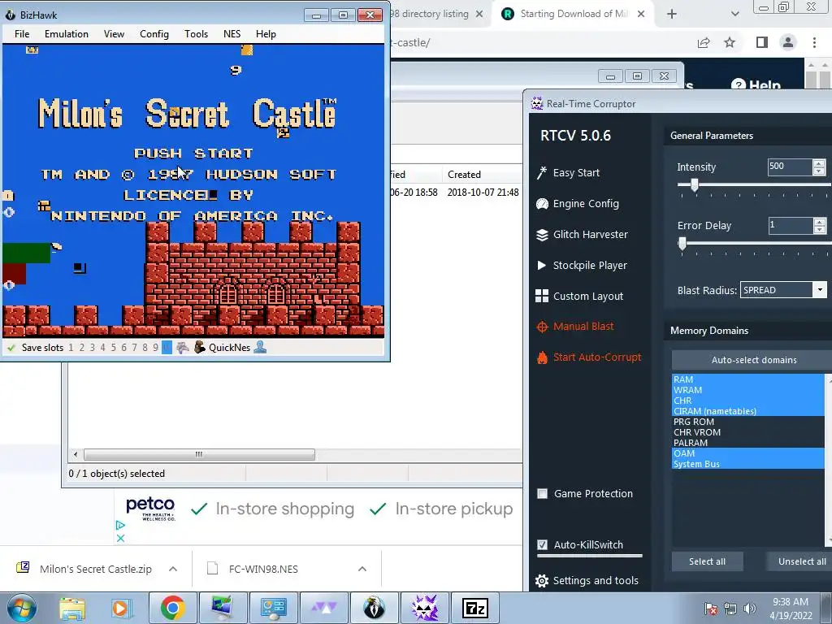832x624 pixels.
Task: Click Chrome share page icon
Action: pyautogui.click(x=704, y=42)
